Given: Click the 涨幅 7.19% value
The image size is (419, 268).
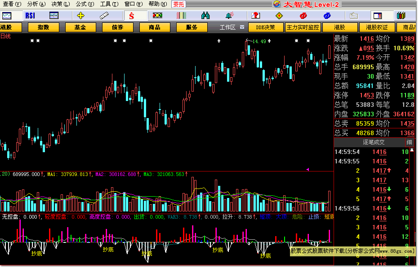Looking at the screenshot, I should click(x=366, y=57).
